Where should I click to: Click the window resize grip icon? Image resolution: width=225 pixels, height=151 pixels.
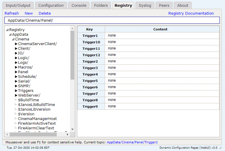pos(220,148)
